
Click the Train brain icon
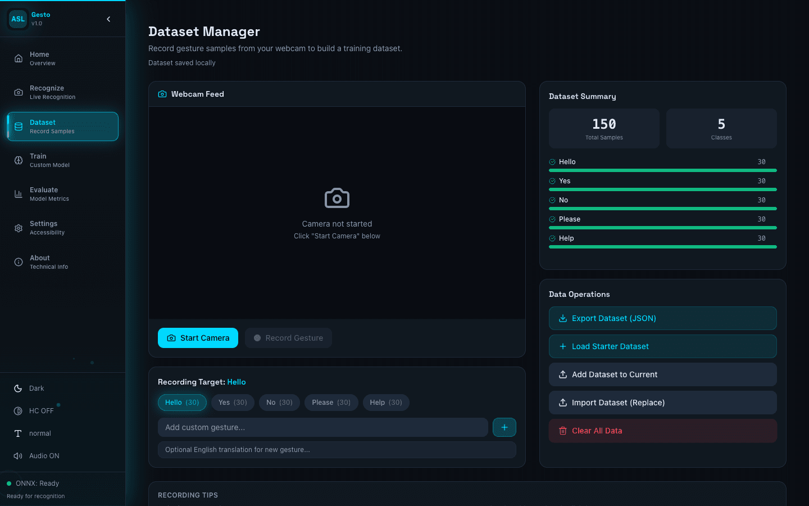tap(19, 160)
